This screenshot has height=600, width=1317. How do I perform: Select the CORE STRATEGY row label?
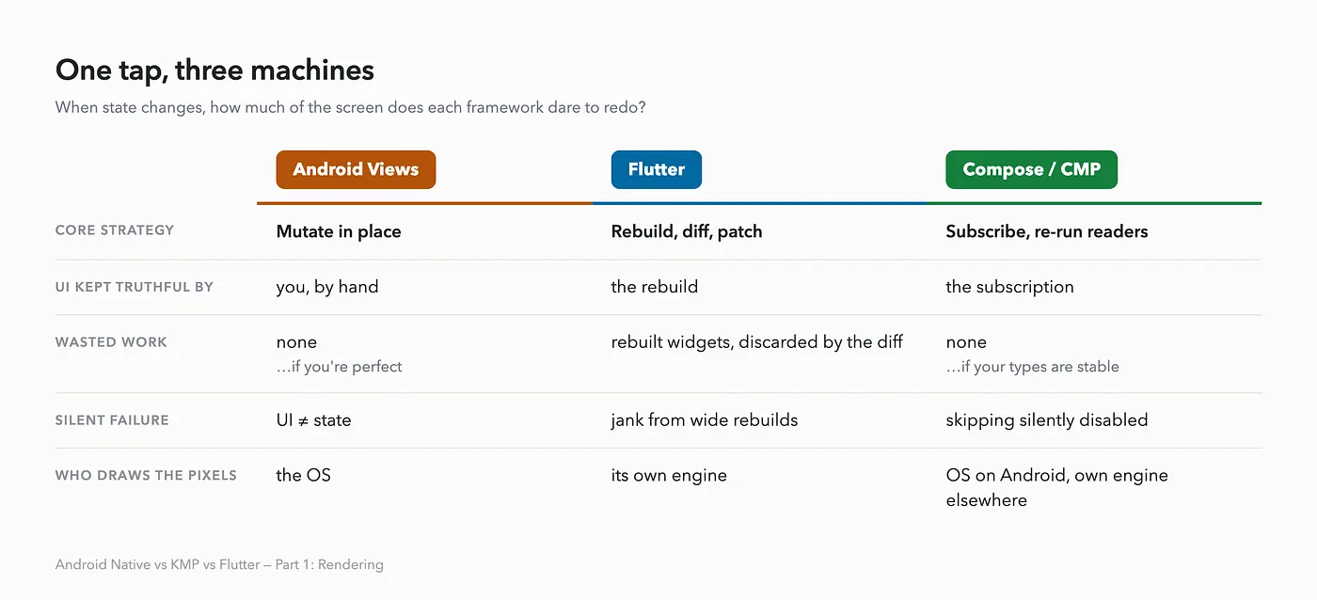click(x=115, y=230)
